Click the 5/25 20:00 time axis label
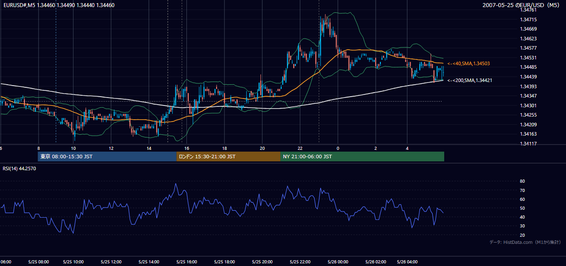Image resolution: width=566 pixels, height=266 pixels. [x=262, y=262]
